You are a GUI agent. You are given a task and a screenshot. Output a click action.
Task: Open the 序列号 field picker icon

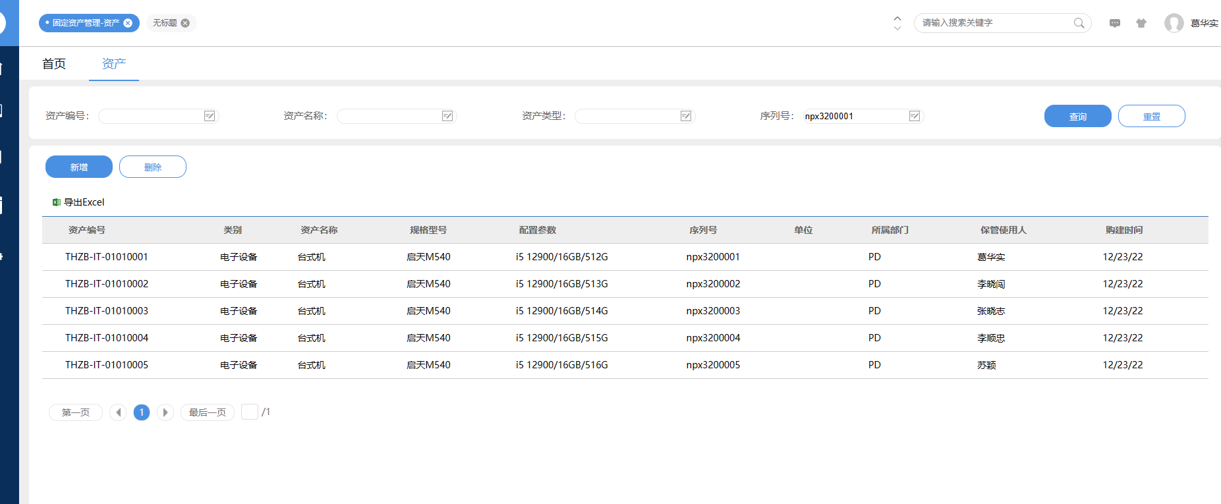(x=915, y=116)
